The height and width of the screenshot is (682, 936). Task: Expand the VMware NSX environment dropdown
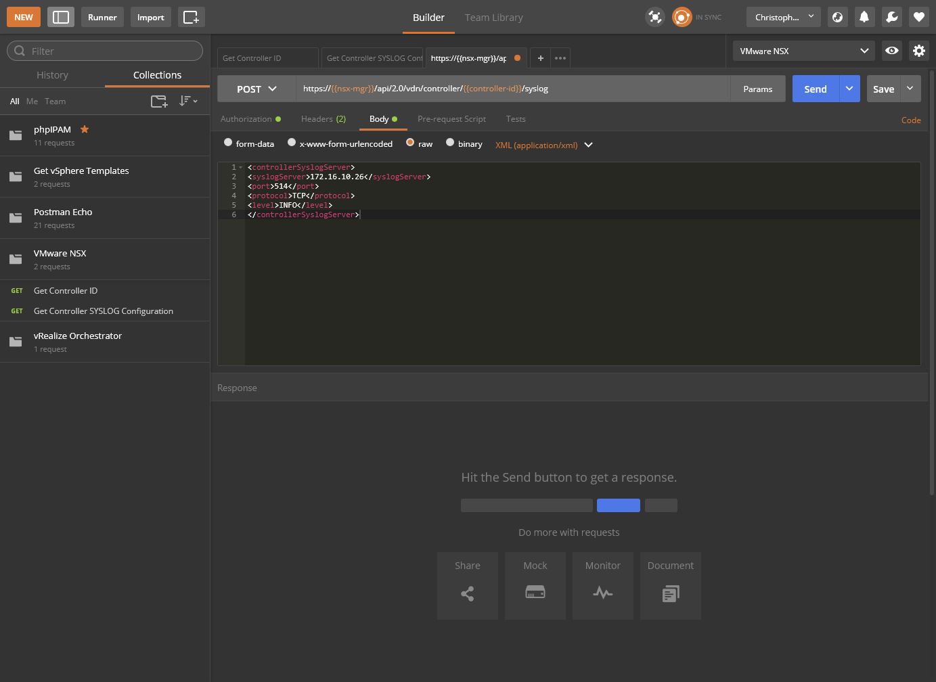coord(803,51)
